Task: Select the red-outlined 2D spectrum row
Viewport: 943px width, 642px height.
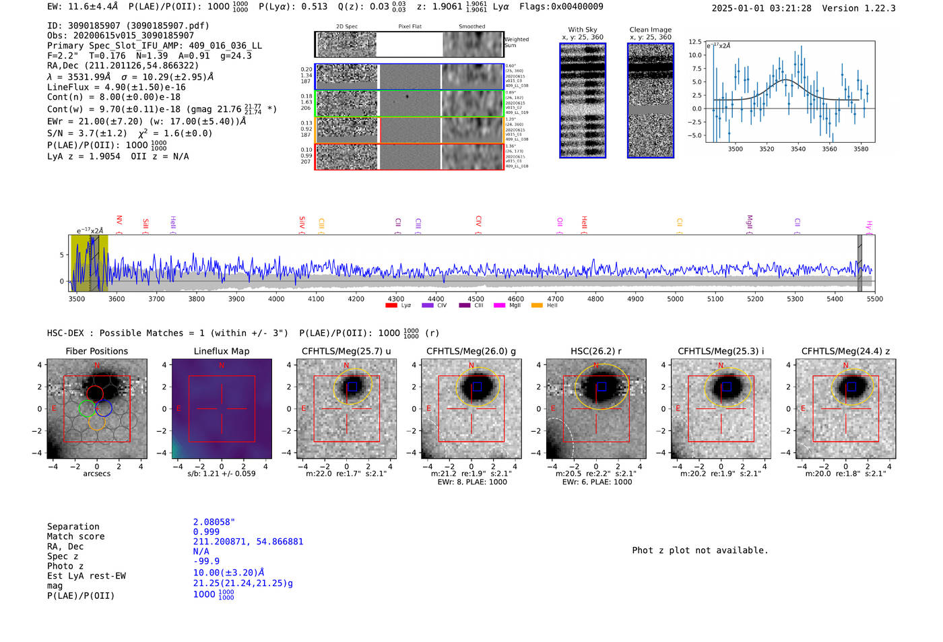Action: click(409, 157)
